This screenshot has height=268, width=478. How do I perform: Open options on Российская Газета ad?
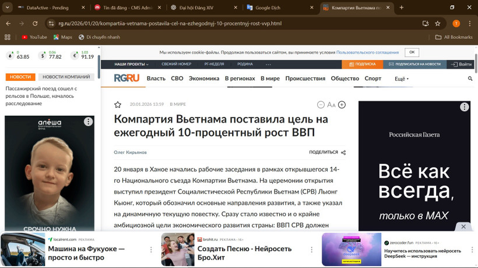click(x=464, y=107)
